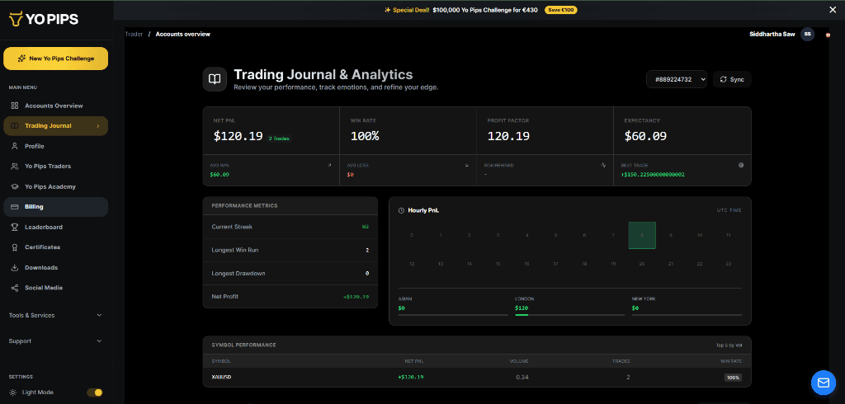Image resolution: width=845 pixels, height=404 pixels.
Task: Open account #889224732 dropdown
Action: point(677,79)
